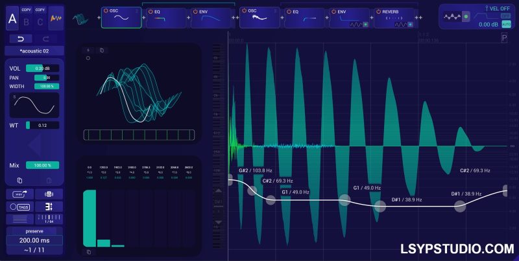Viewport: 519px width, 261px height.
Task: Toggle power on first EQ module
Action: point(151,12)
